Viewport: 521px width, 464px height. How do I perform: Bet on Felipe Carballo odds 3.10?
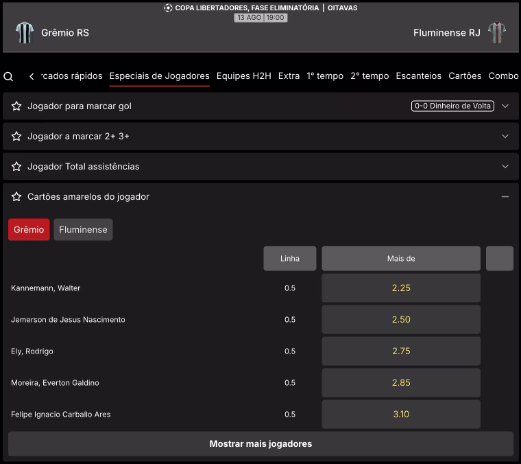pos(401,415)
